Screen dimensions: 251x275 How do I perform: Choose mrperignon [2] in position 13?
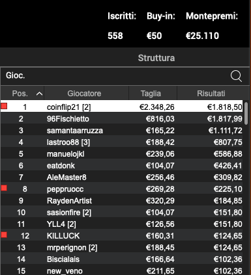[122, 248]
